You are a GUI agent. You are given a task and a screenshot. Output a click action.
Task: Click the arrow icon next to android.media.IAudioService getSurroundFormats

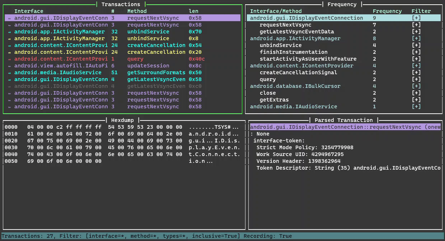[9, 72]
